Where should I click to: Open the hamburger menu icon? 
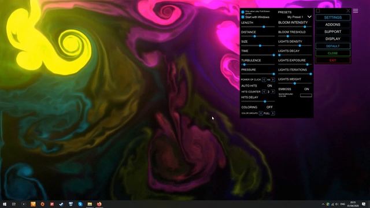tap(356, 11)
